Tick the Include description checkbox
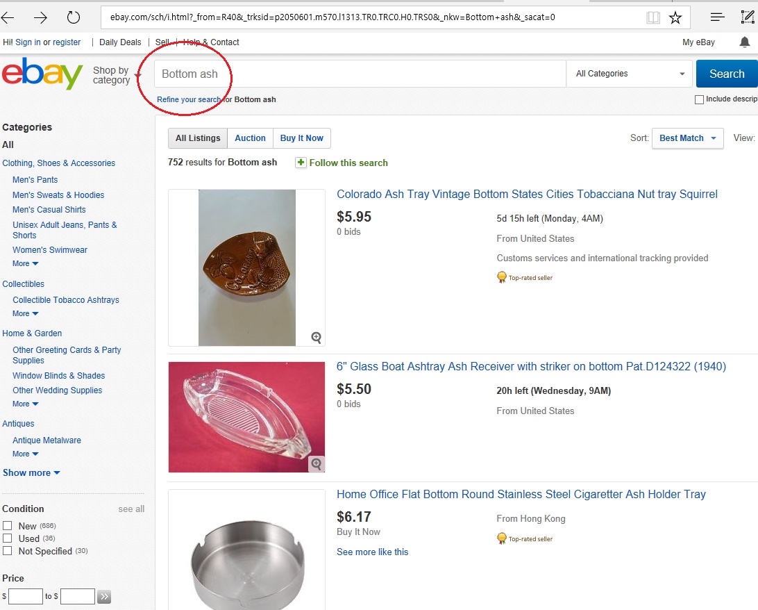 [x=699, y=99]
